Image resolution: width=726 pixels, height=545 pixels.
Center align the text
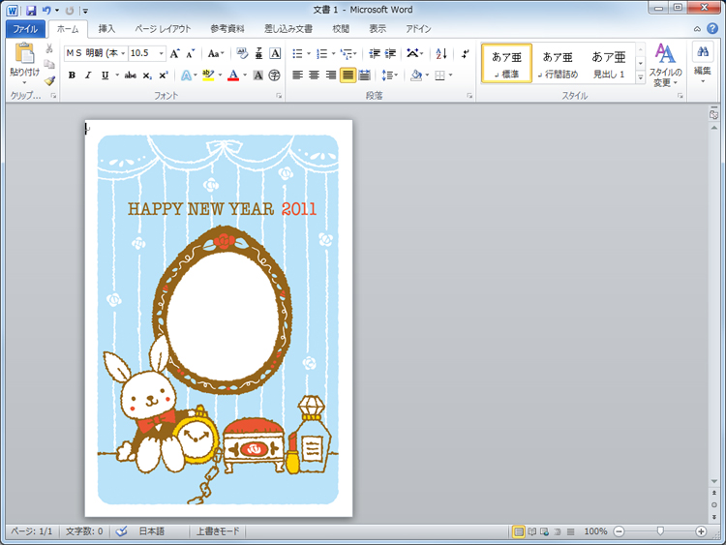314,75
